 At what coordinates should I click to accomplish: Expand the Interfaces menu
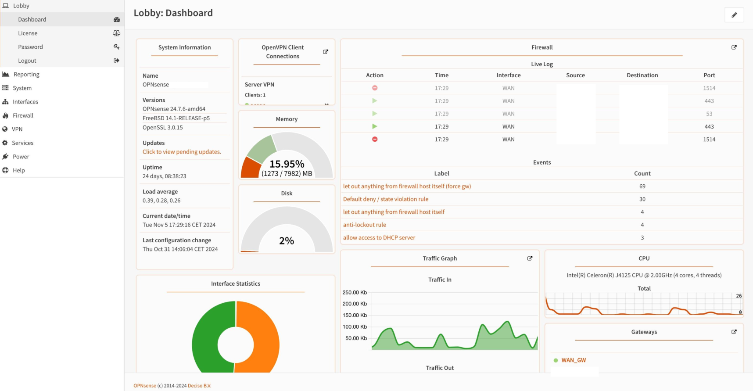pos(62,101)
